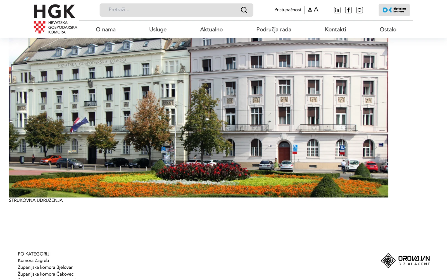447x279 pixels.
Task: Decrease font size with small A
Action: pos(310,10)
